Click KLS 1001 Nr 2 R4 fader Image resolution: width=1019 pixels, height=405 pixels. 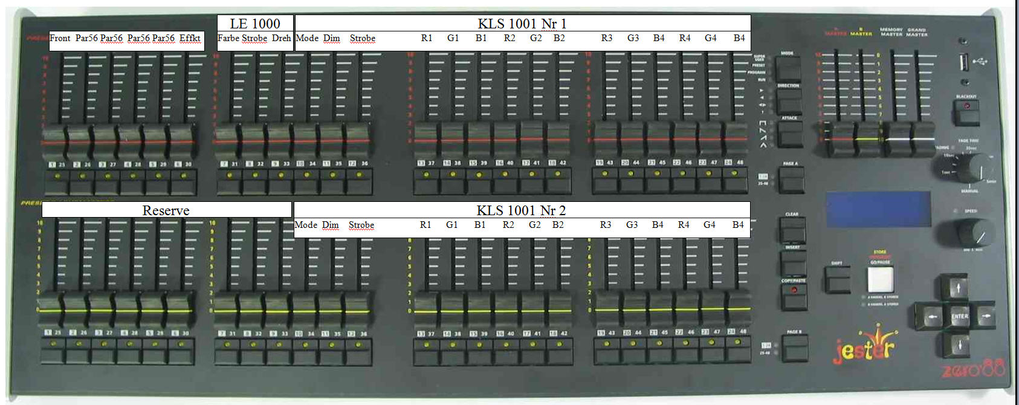tap(685, 309)
